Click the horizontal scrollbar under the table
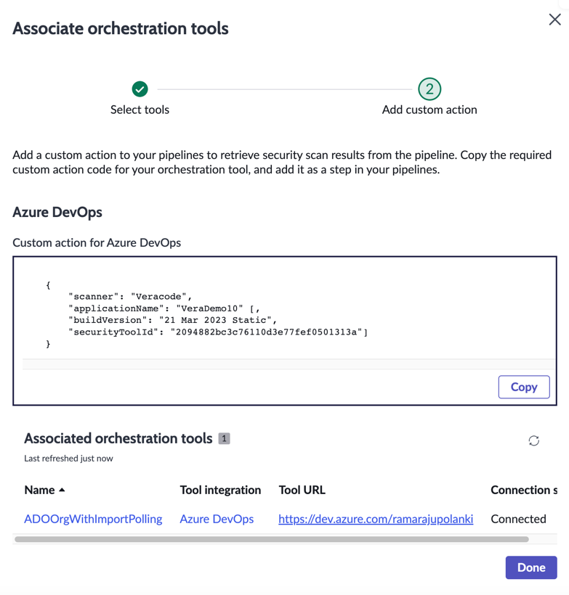Screen dimensions: 569x595 tap(271, 539)
